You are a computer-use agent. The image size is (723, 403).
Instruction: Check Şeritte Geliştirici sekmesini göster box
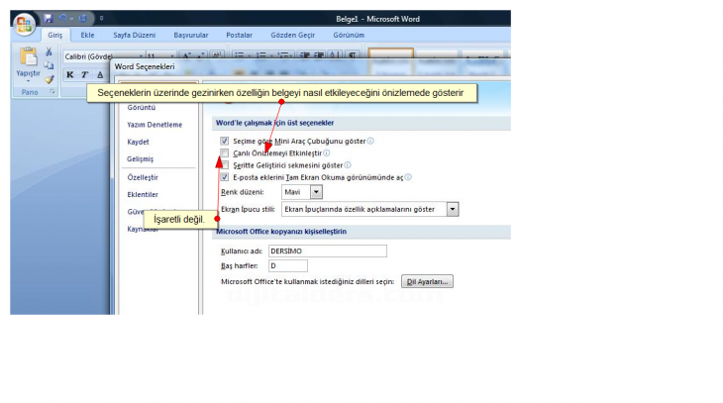point(224,165)
